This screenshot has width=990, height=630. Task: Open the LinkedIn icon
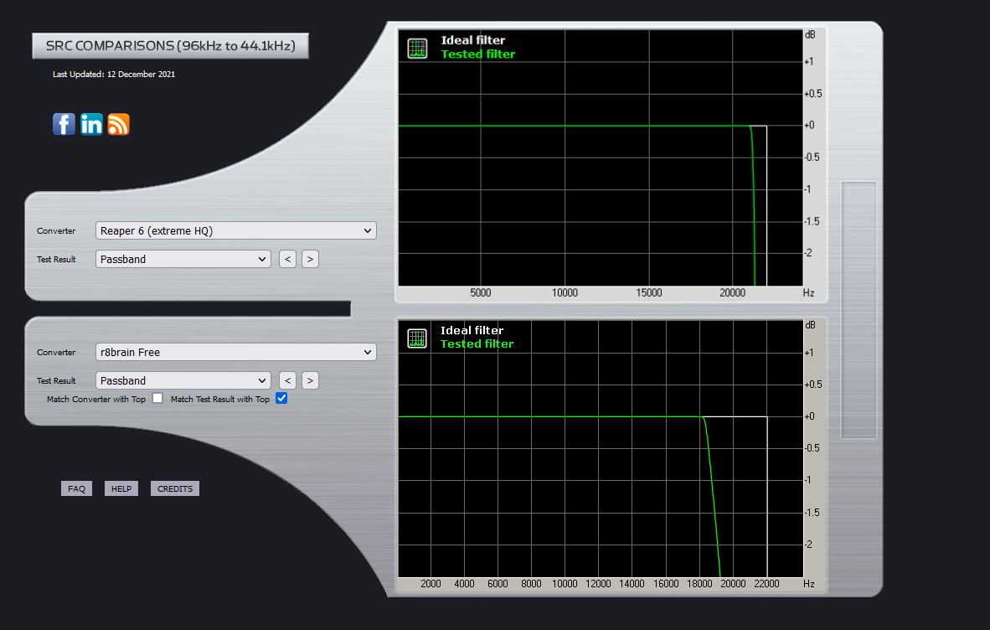click(x=91, y=124)
